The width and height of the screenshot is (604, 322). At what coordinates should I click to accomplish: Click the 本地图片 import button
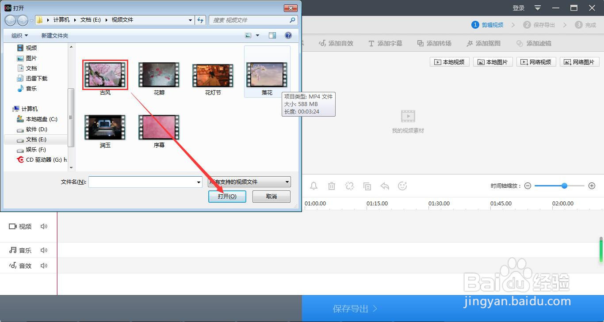[x=493, y=62]
